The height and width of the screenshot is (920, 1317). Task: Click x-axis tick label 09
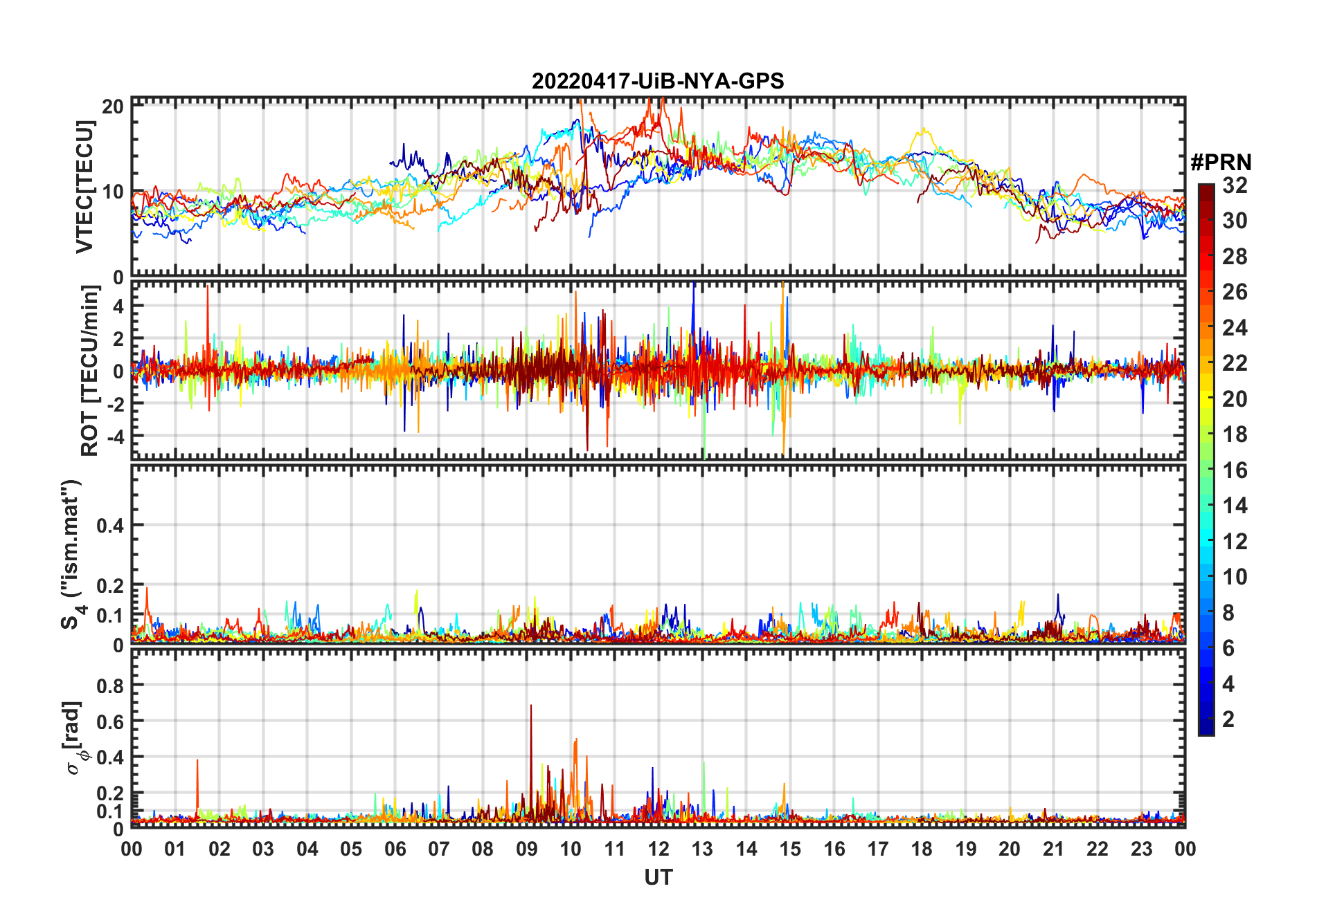(527, 849)
